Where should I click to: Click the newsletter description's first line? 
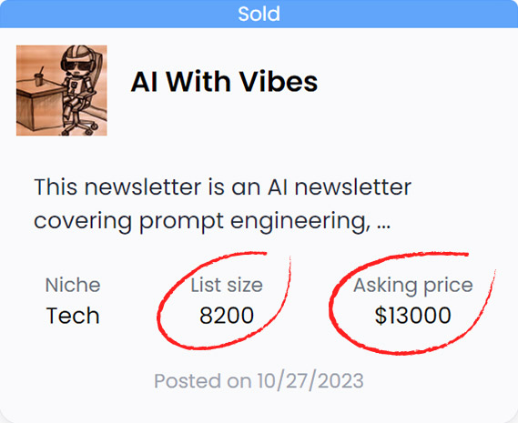(222, 186)
